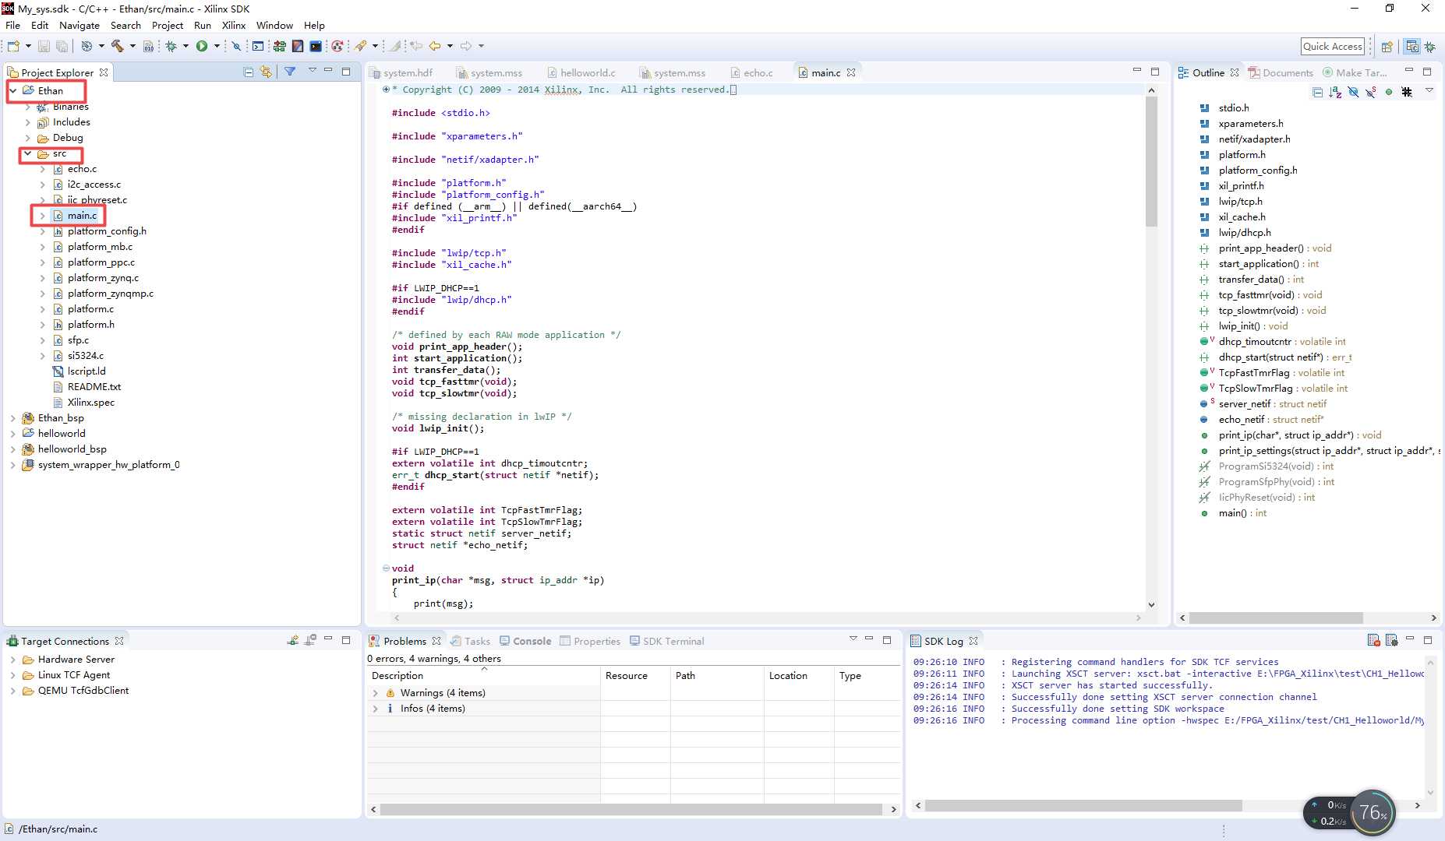Toggle Hide Static Members in Outline
The height and width of the screenshot is (841, 1445).
(x=1370, y=92)
